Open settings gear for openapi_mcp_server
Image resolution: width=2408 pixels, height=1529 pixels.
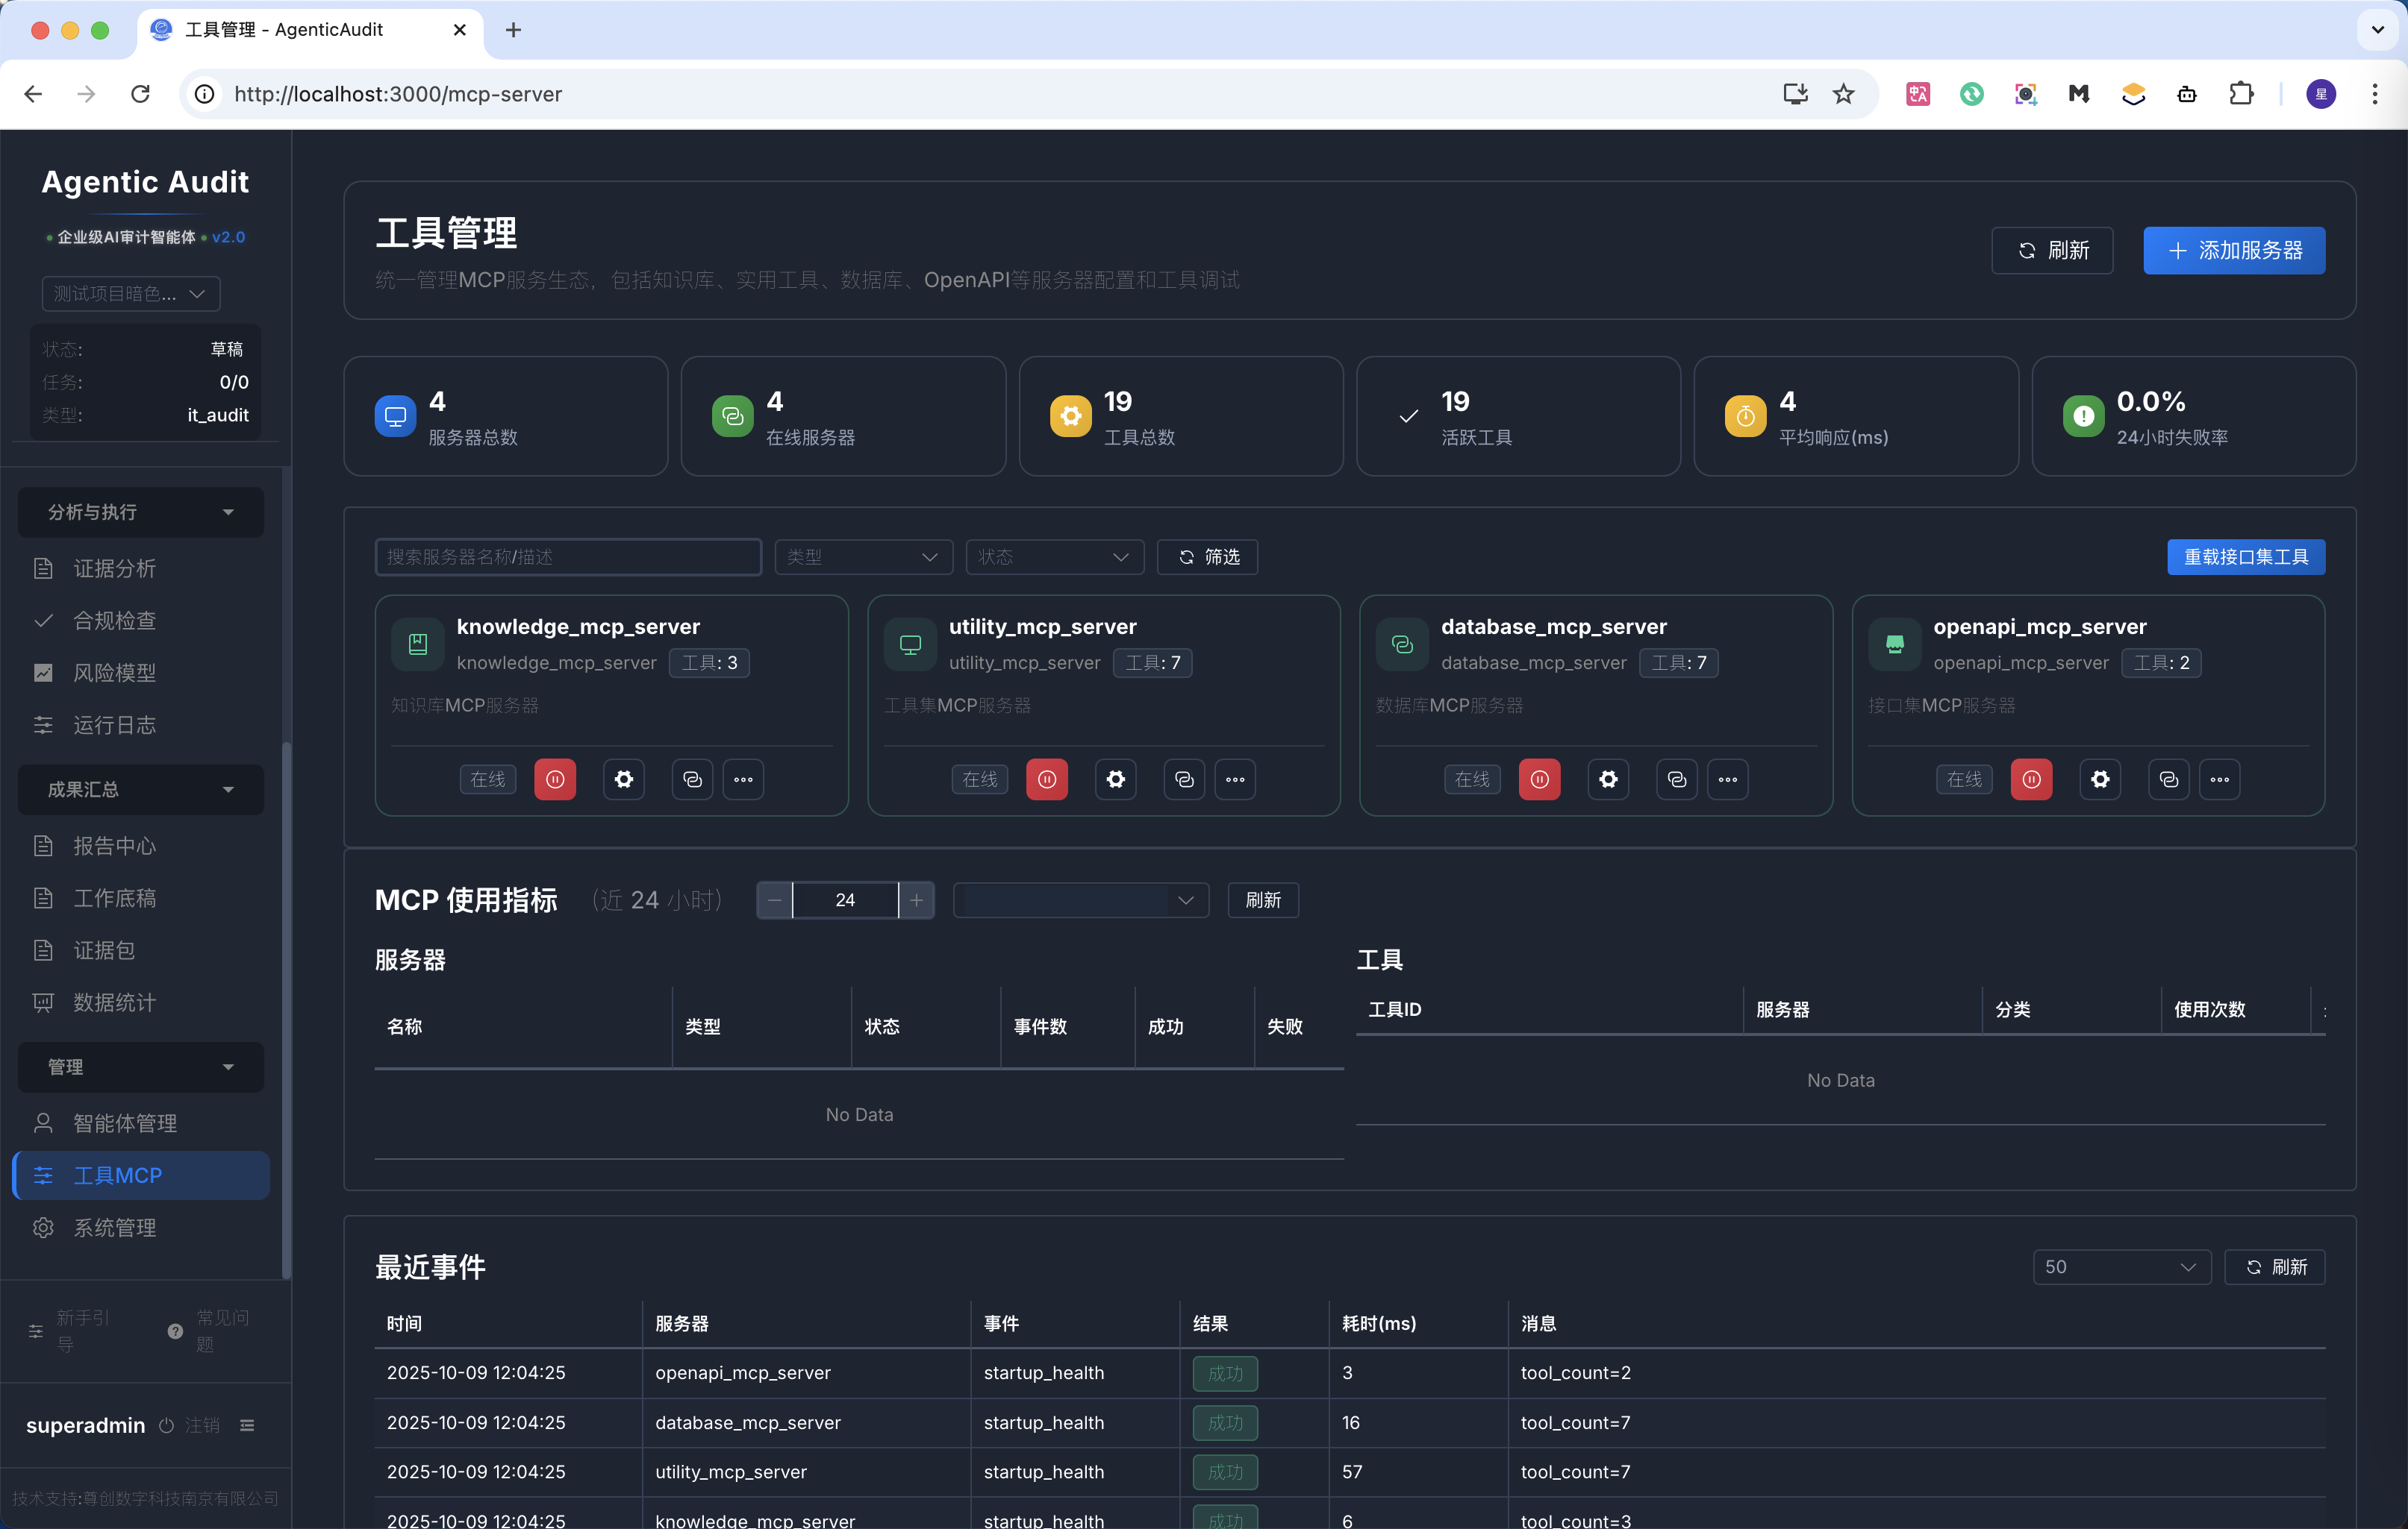(x=2100, y=779)
